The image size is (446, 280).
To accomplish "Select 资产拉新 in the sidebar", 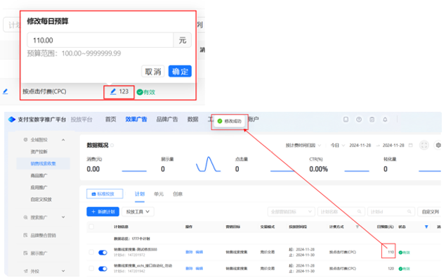I will pyautogui.click(x=39, y=151).
